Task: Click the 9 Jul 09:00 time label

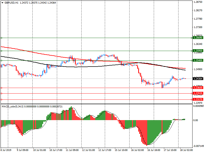Action: (22, 150)
